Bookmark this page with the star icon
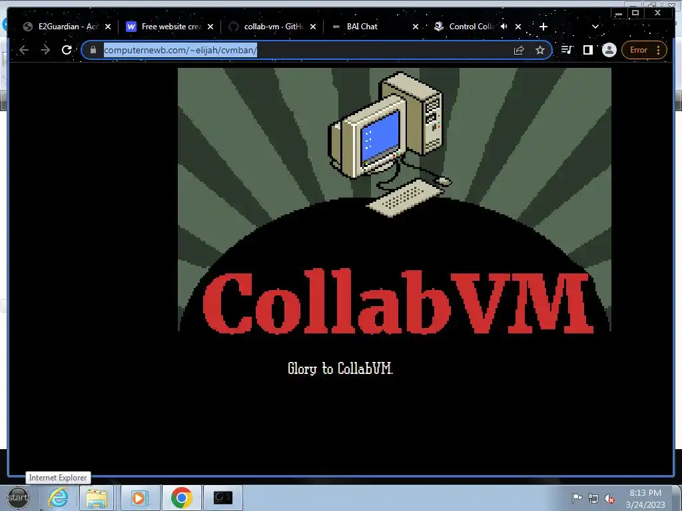This screenshot has height=511, width=682. tap(539, 50)
